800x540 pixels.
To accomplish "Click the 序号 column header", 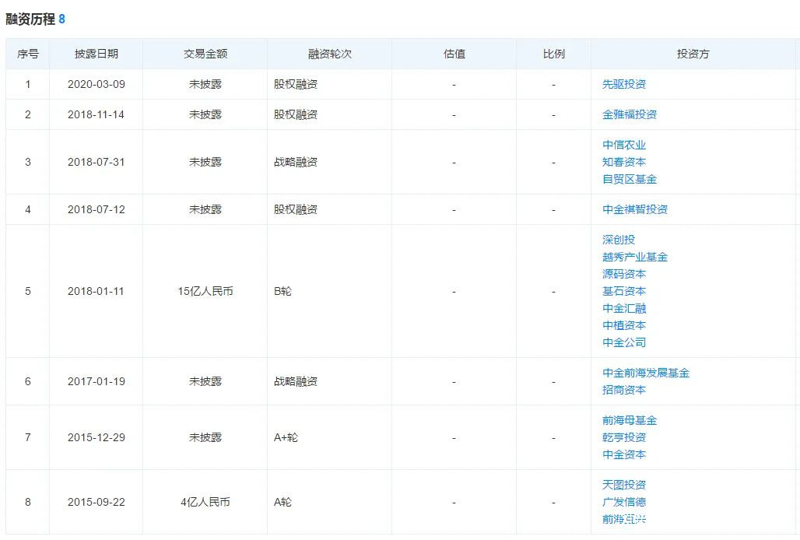I will point(27,54).
